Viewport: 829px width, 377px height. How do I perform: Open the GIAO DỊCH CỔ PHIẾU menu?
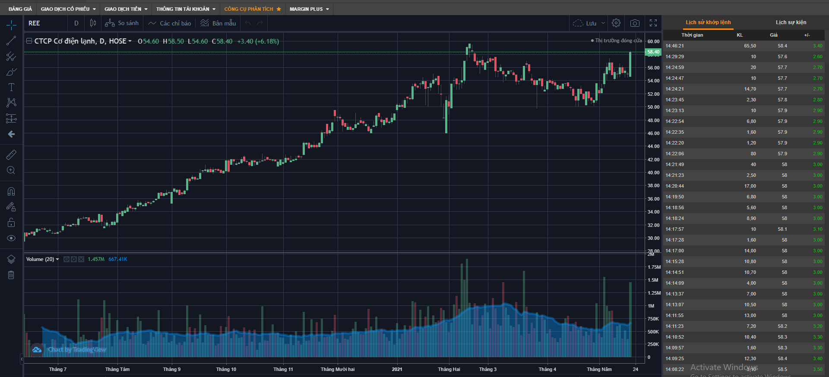click(68, 9)
